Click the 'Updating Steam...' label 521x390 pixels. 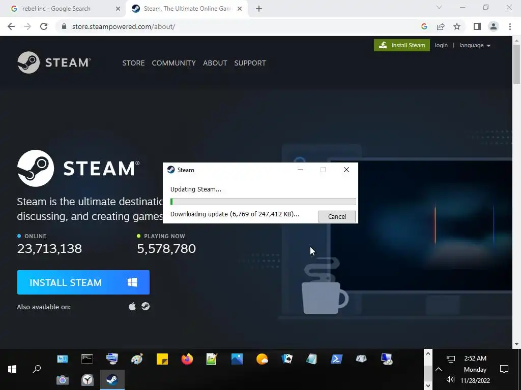[196, 189]
